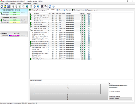The image size is (135, 104).
Task: Toggle the enable checkbox for Seek Error Rate
Action: click(x=89, y=25)
